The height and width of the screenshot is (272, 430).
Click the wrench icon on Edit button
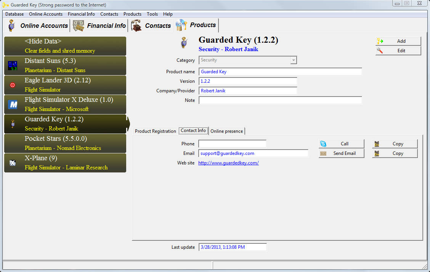point(380,50)
